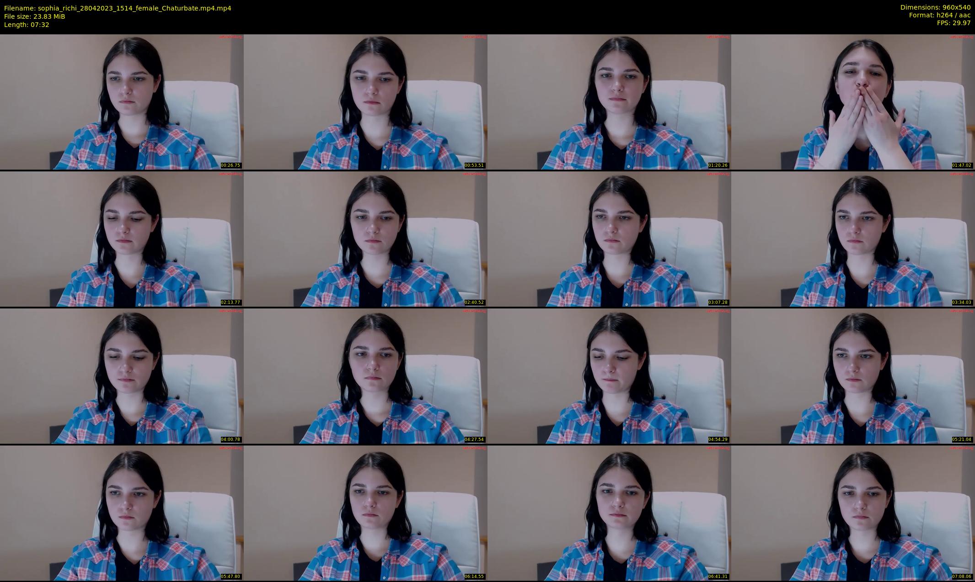The width and height of the screenshot is (975, 582).
Task: Click the thumbnail timestamped 00:26.75
Action: 122,102
